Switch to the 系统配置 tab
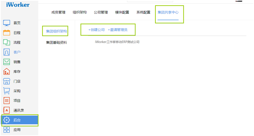This screenshot has height=136, width=254. (x=143, y=12)
